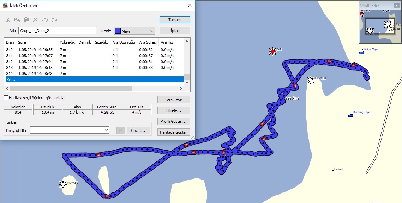This screenshot has height=203, width=402.
Task: Sort by the Yükseklik column header
Action: (67, 42)
